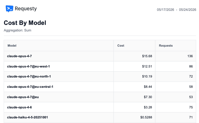The width and height of the screenshot is (199, 123).
Task: Sort by the Requests column header
Action: tap(166, 45)
